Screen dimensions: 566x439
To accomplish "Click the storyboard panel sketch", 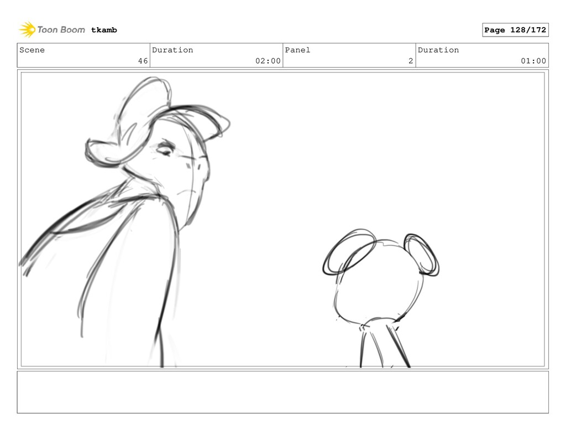I will click(282, 219).
